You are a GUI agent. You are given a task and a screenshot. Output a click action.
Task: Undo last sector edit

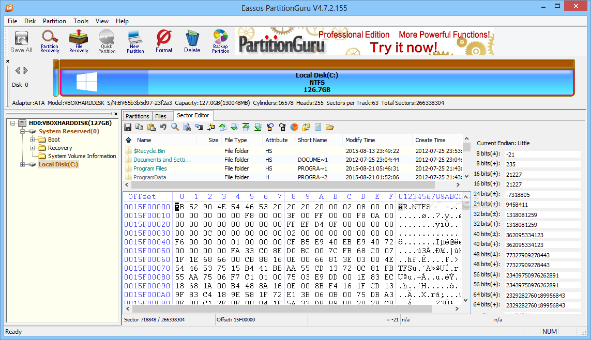tap(163, 127)
